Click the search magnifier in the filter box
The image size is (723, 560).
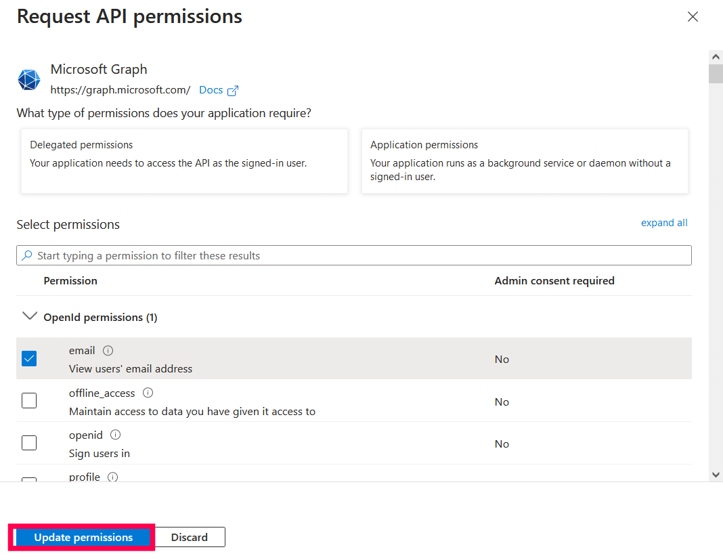pyautogui.click(x=26, y=255)
